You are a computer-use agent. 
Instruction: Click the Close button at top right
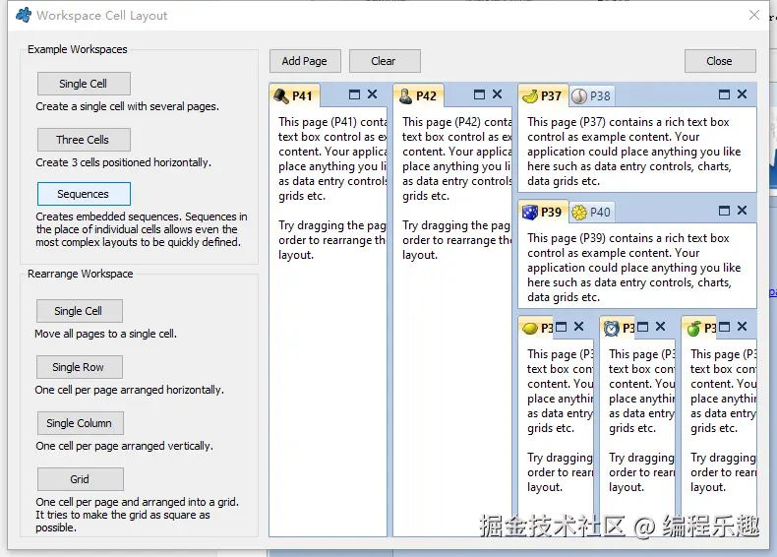pyautogui.click(x=720, y=61)
